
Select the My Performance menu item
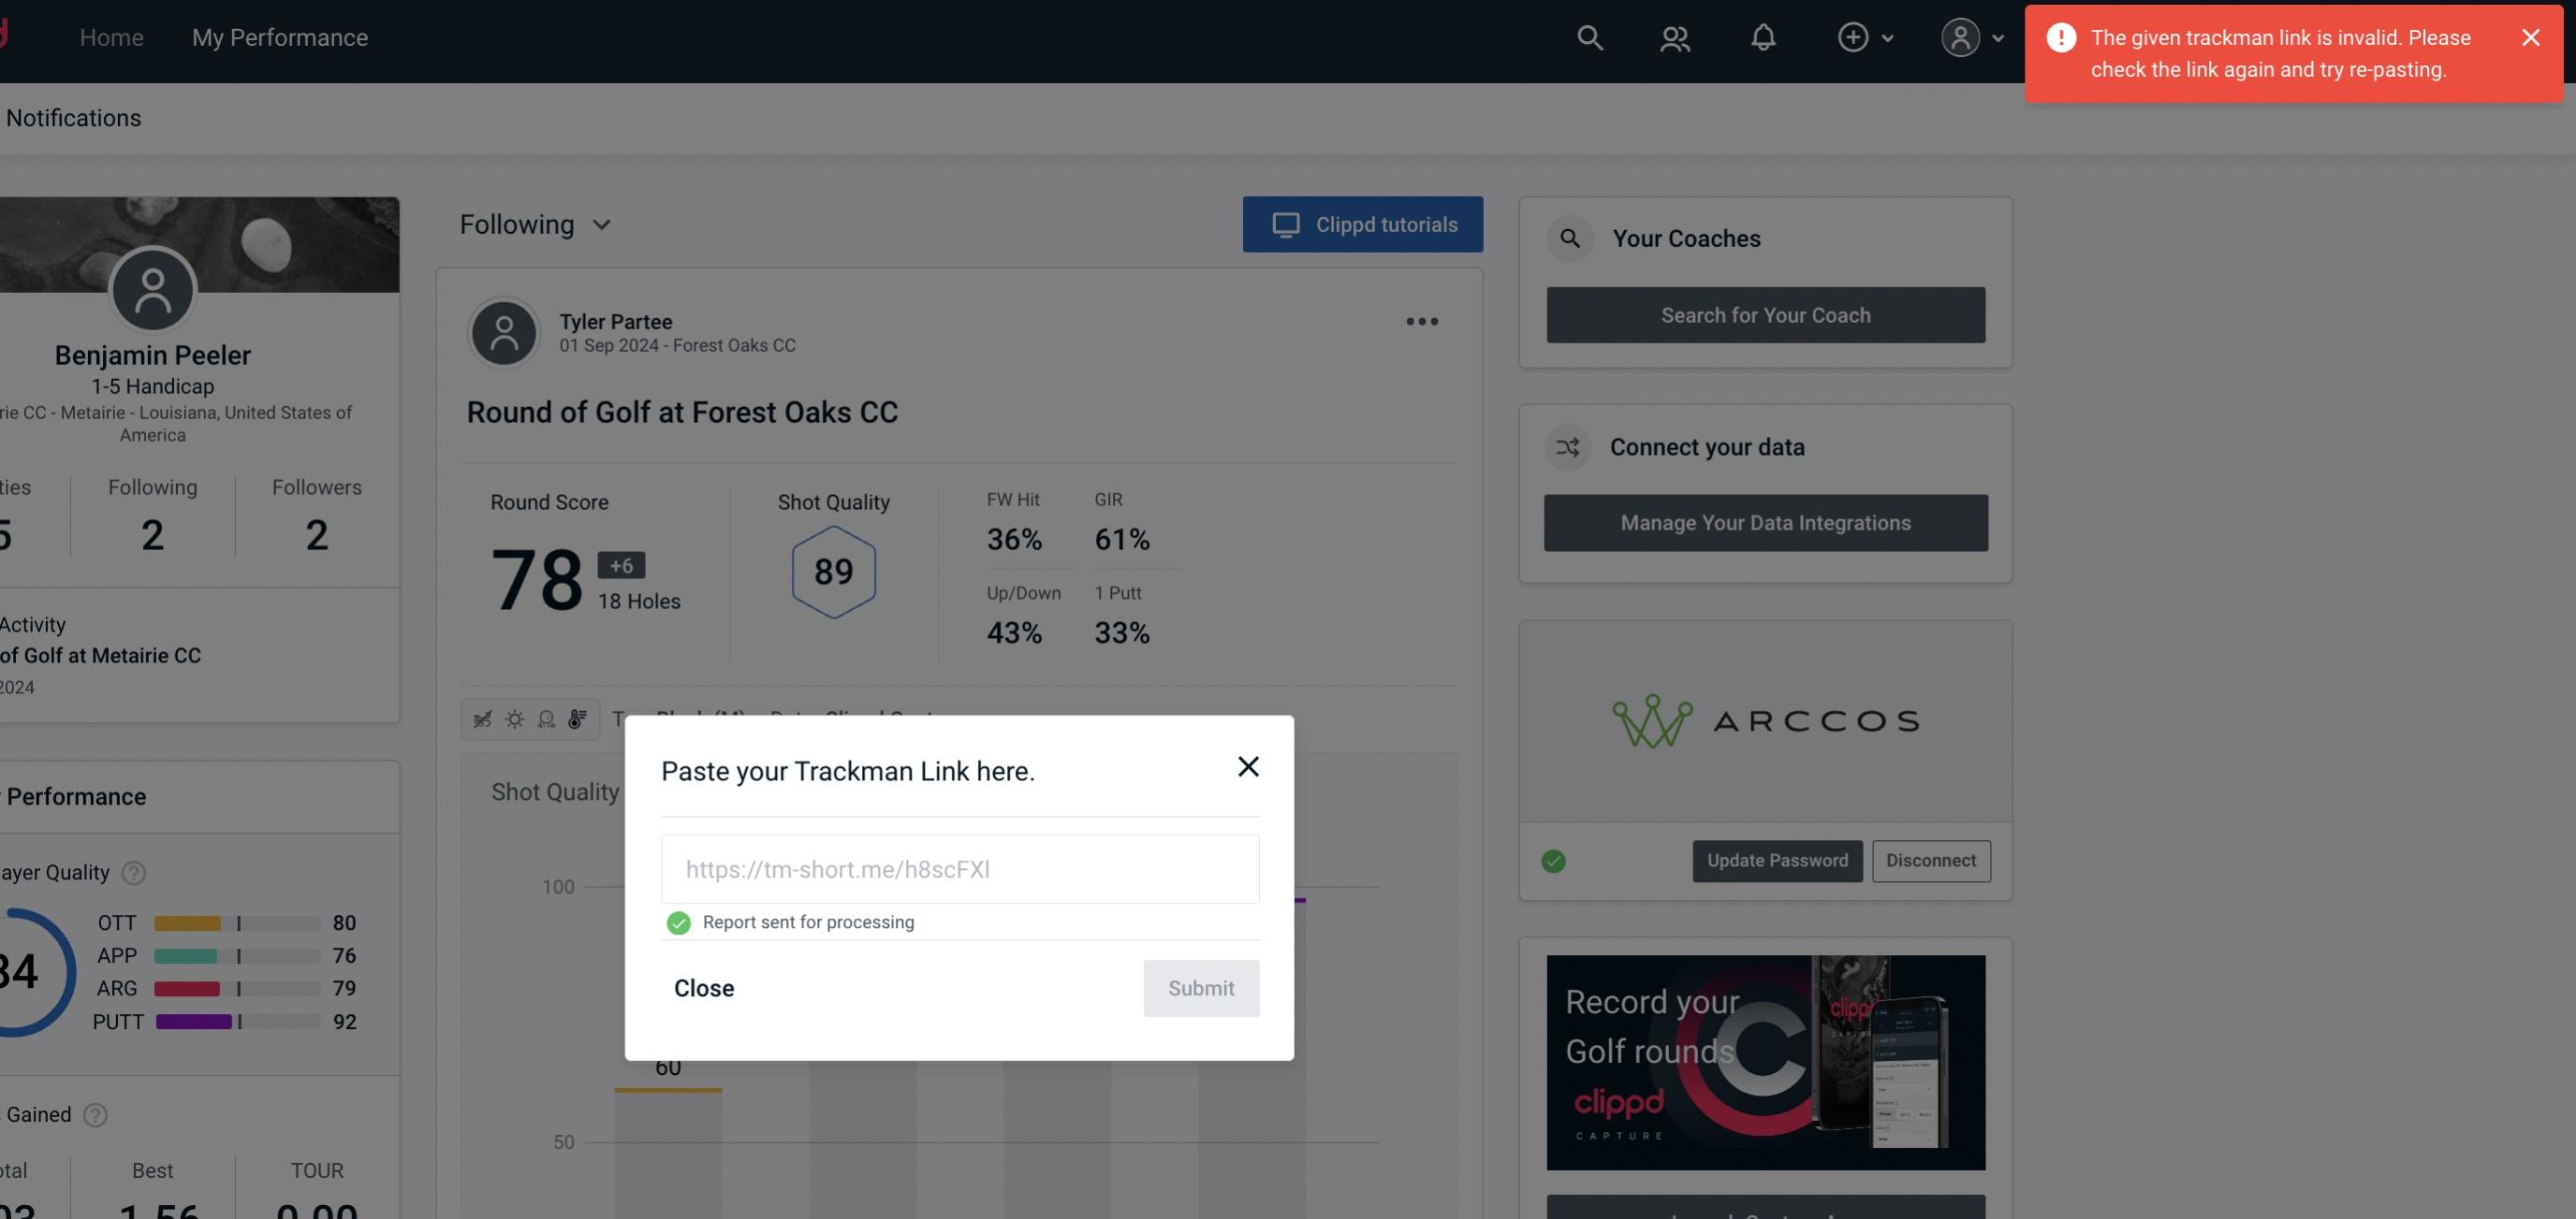coord(279,36)
